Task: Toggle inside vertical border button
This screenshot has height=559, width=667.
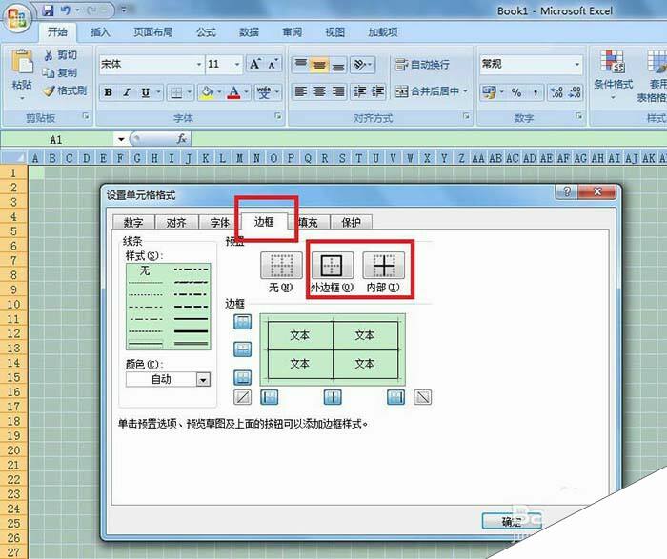Action: click(x=333, y=397)
